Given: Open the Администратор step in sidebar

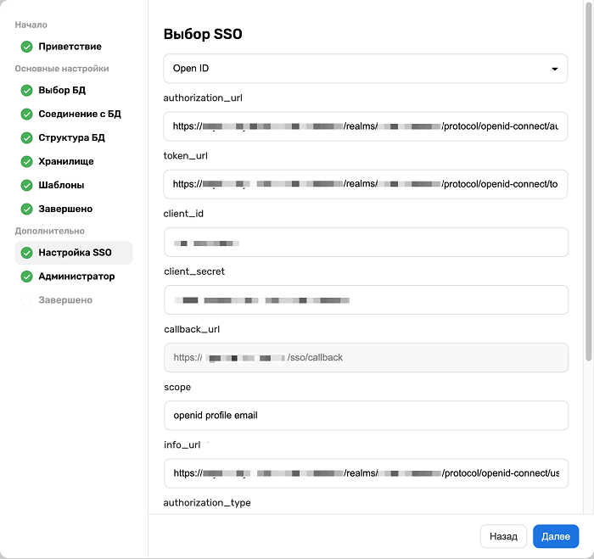Looking at the screenshot, I should [76, 277].
